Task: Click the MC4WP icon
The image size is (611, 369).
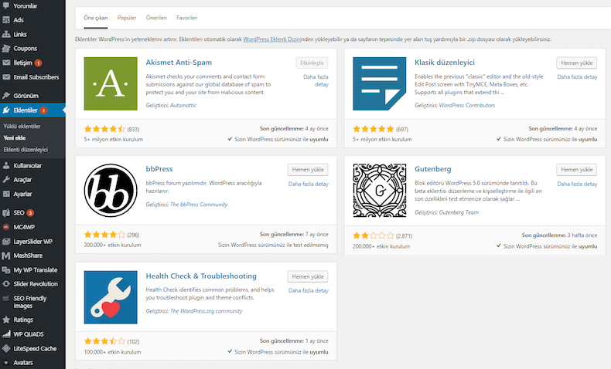Action: [x=6, y=227]
